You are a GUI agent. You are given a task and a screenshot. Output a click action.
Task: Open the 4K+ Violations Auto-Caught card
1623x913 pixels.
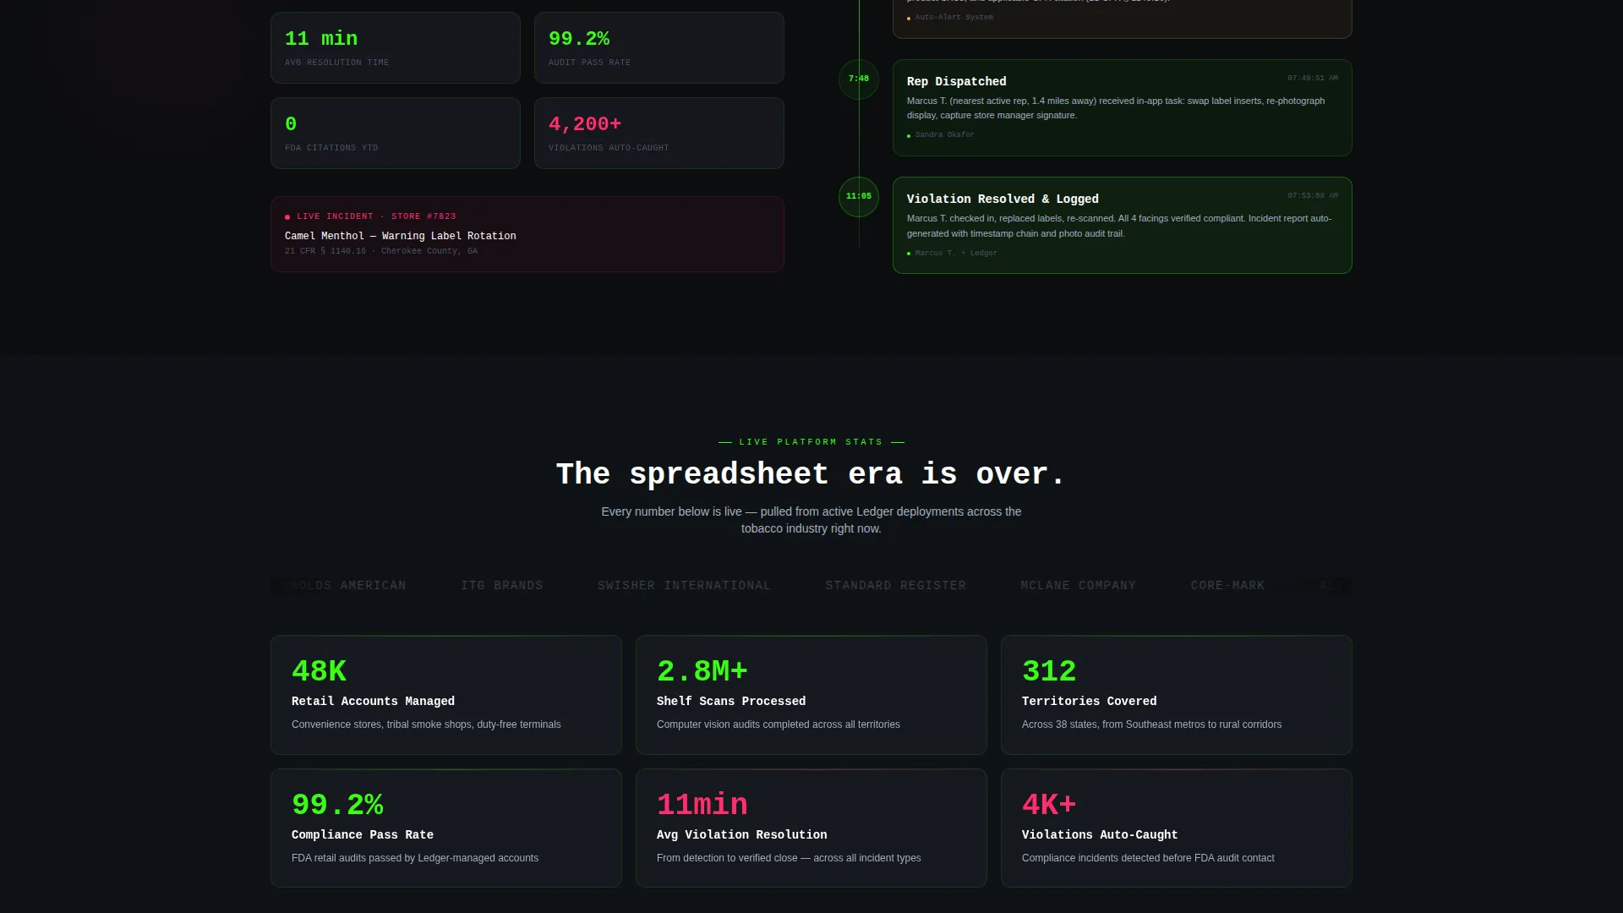pyautogui.click(x=1176, y=828)
